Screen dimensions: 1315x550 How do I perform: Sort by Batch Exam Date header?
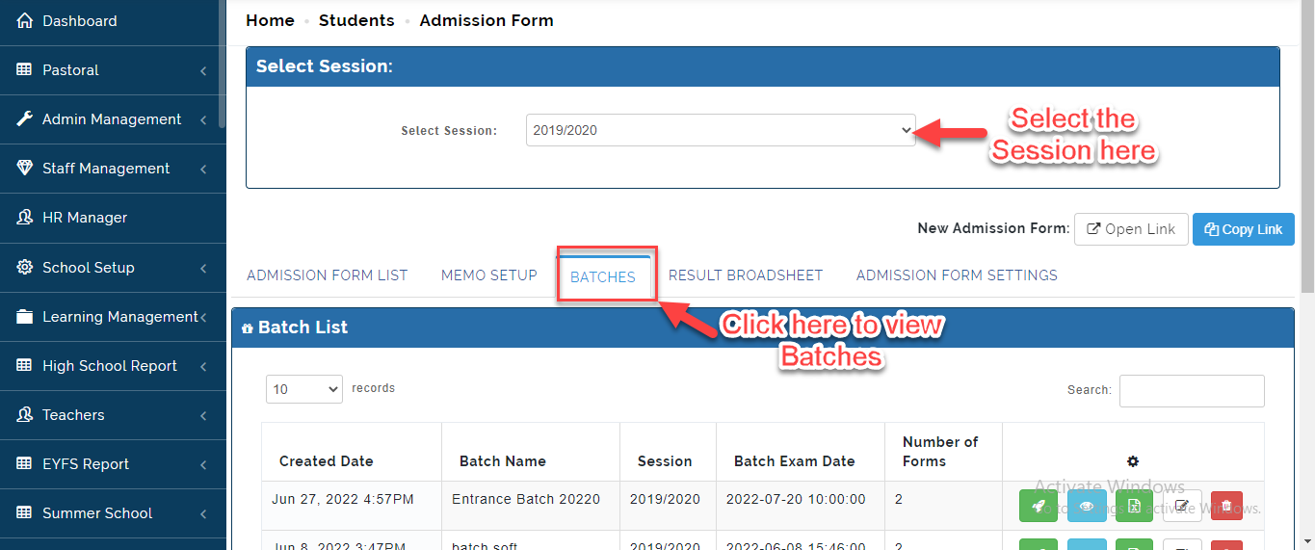pos(801,452)
